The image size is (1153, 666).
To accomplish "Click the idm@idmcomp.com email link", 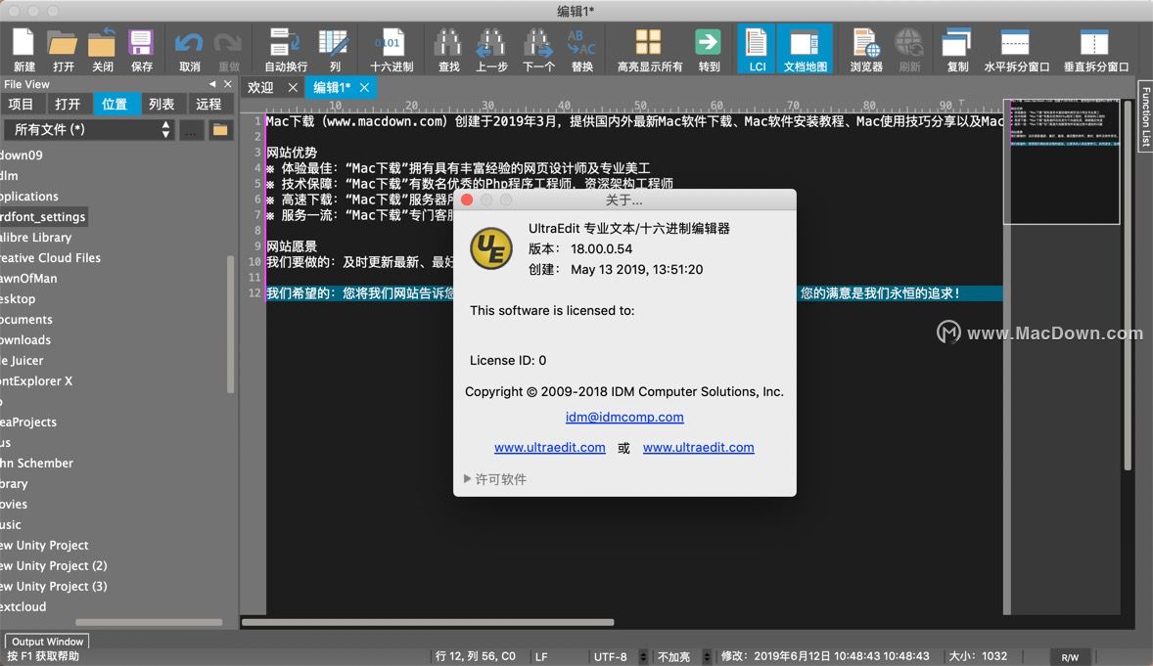I will coord(624,417).
